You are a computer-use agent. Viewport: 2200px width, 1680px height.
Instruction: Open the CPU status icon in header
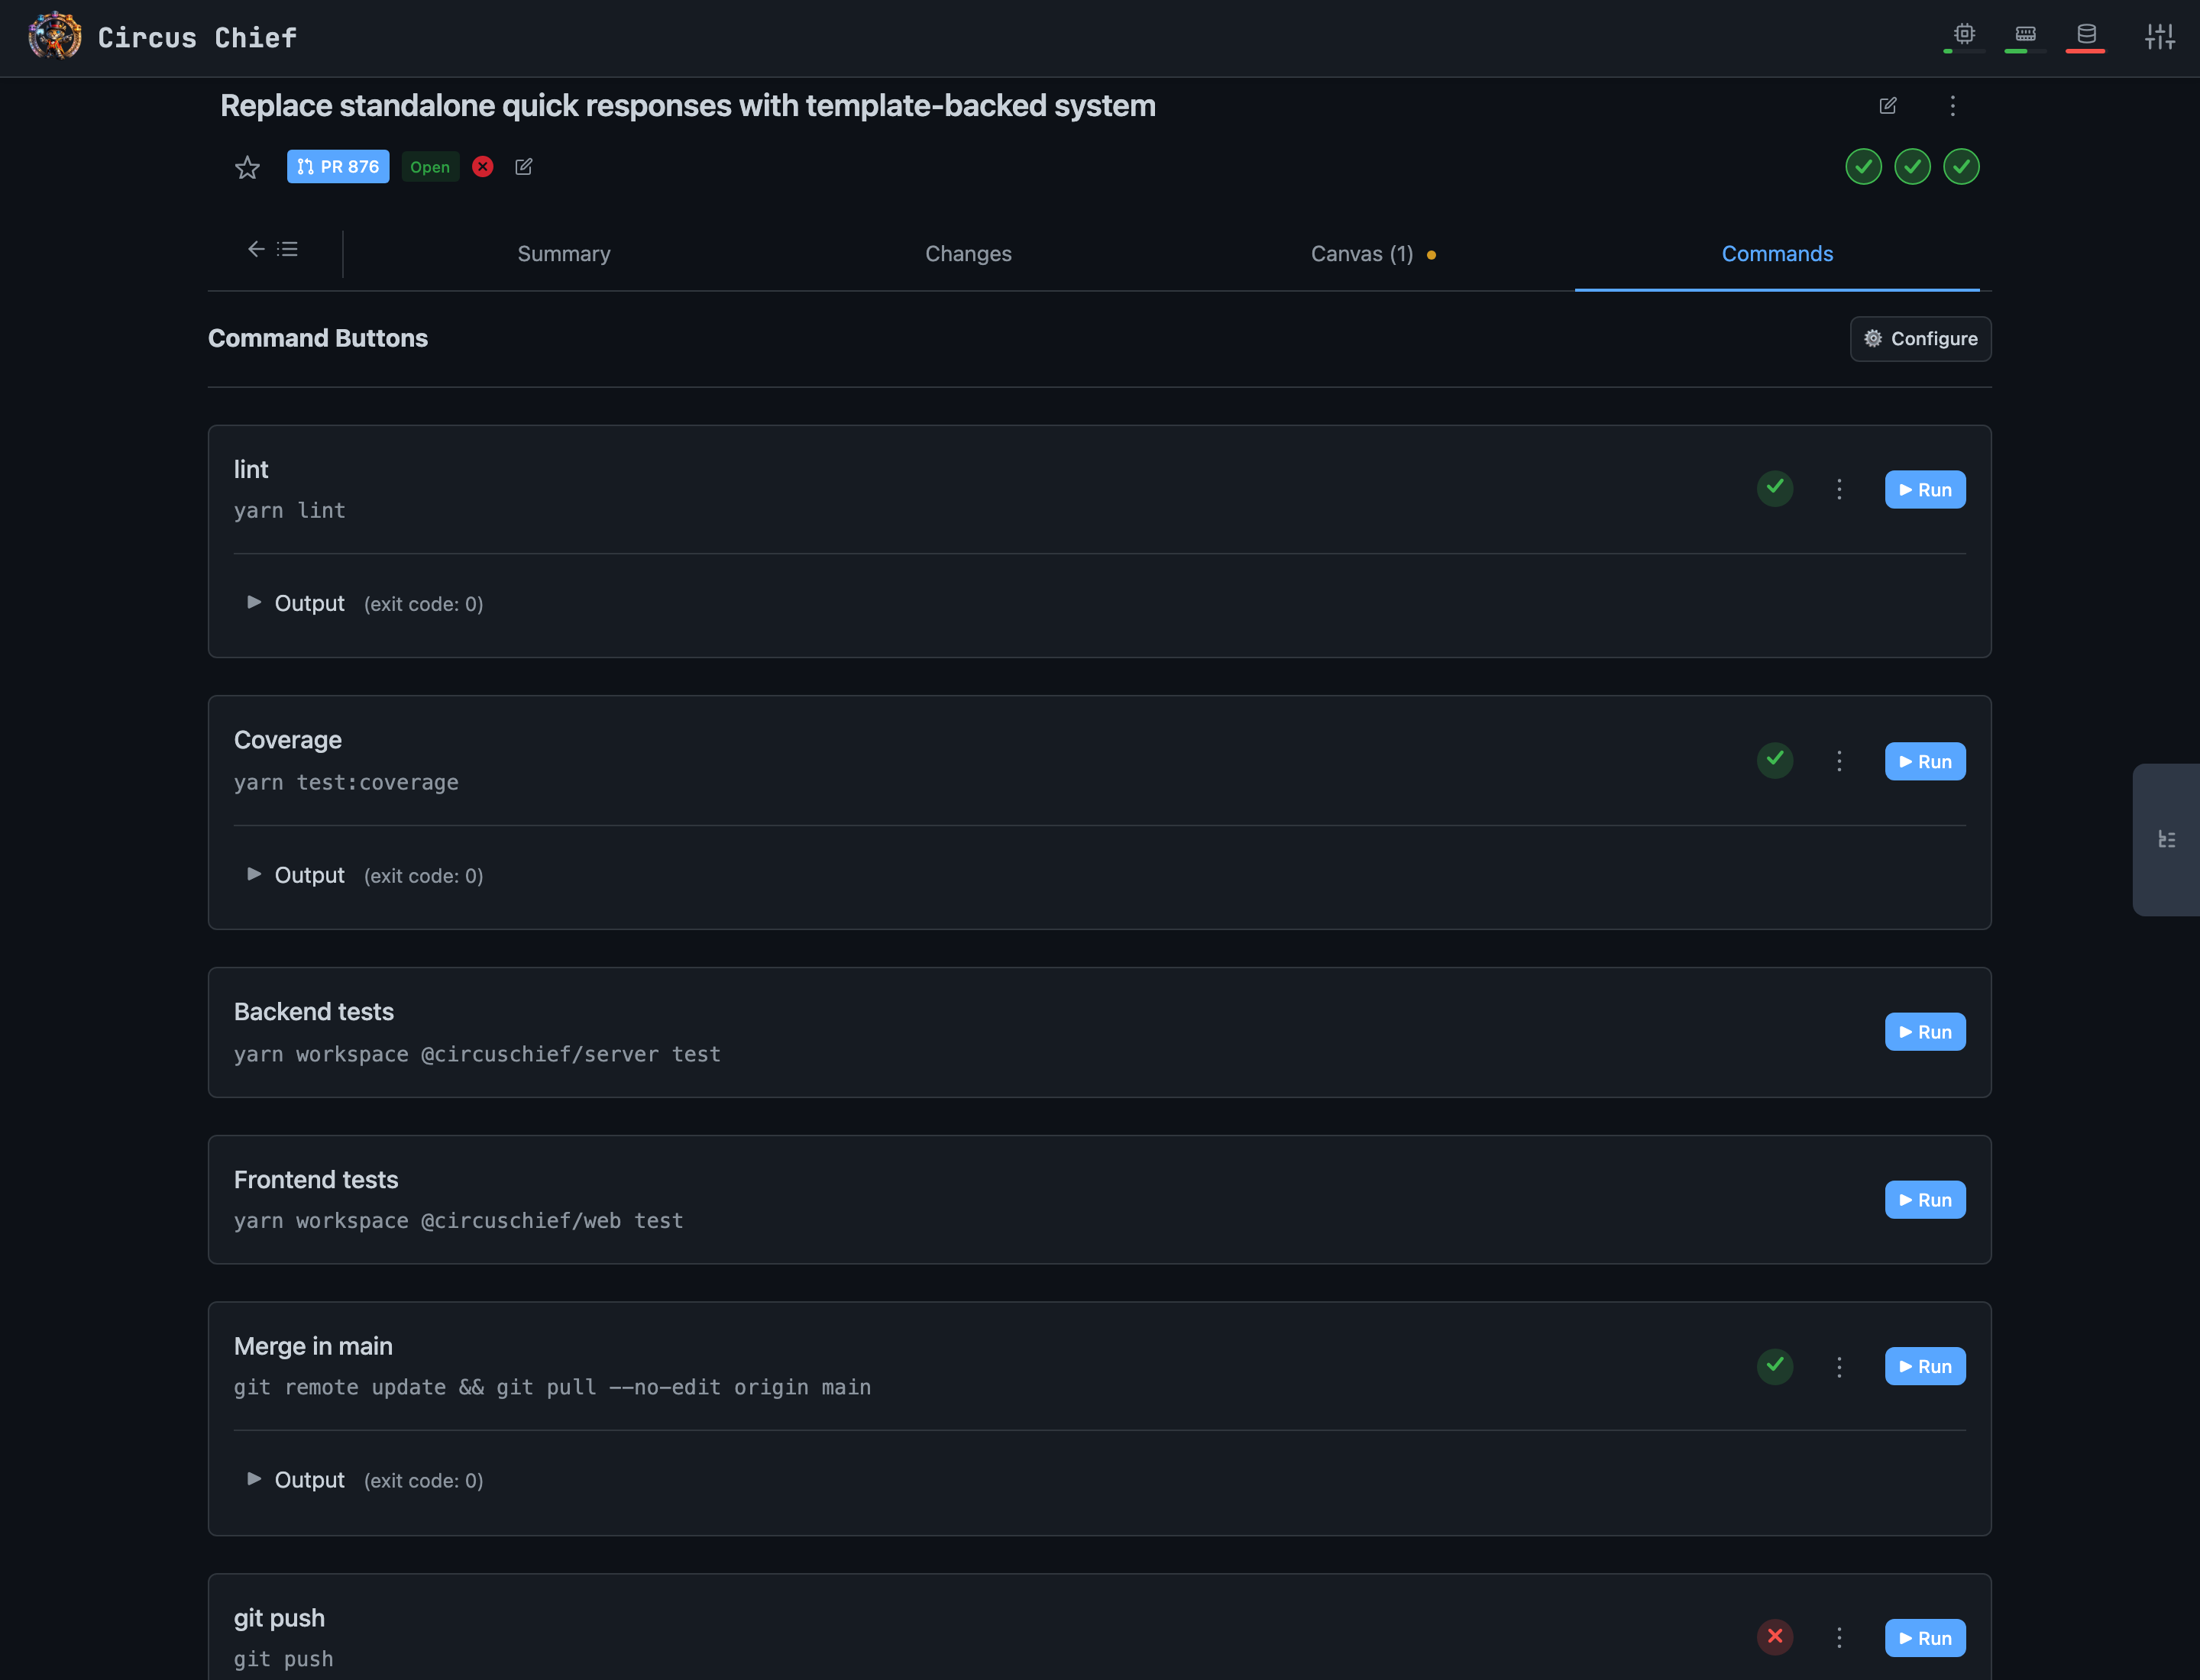pos(1964,36)
